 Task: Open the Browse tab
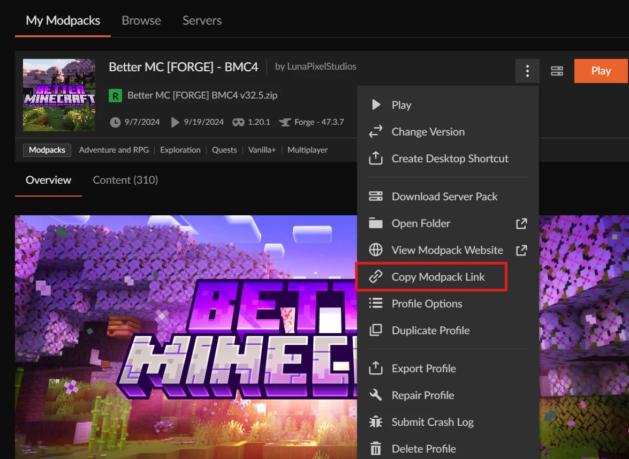pyautogui.click(x=141, y=20)
